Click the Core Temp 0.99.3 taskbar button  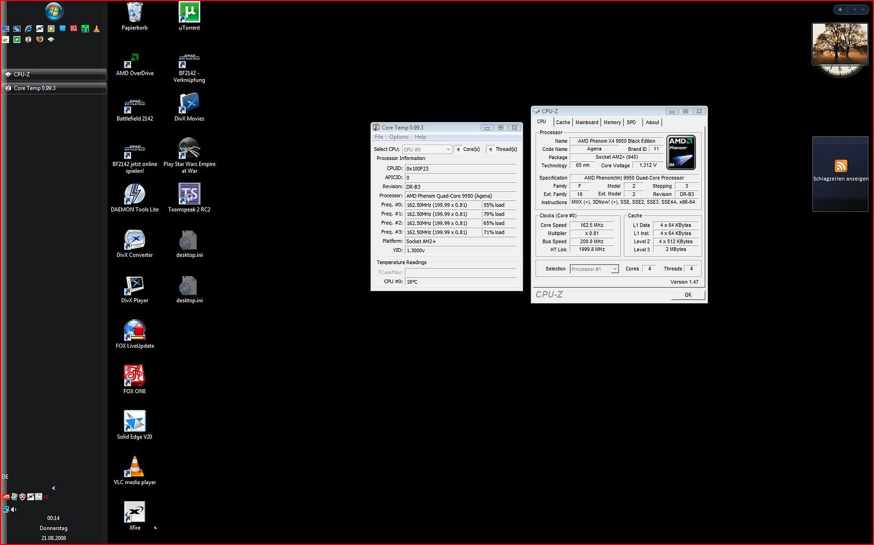pyautogui.click(x=54, y=88)
